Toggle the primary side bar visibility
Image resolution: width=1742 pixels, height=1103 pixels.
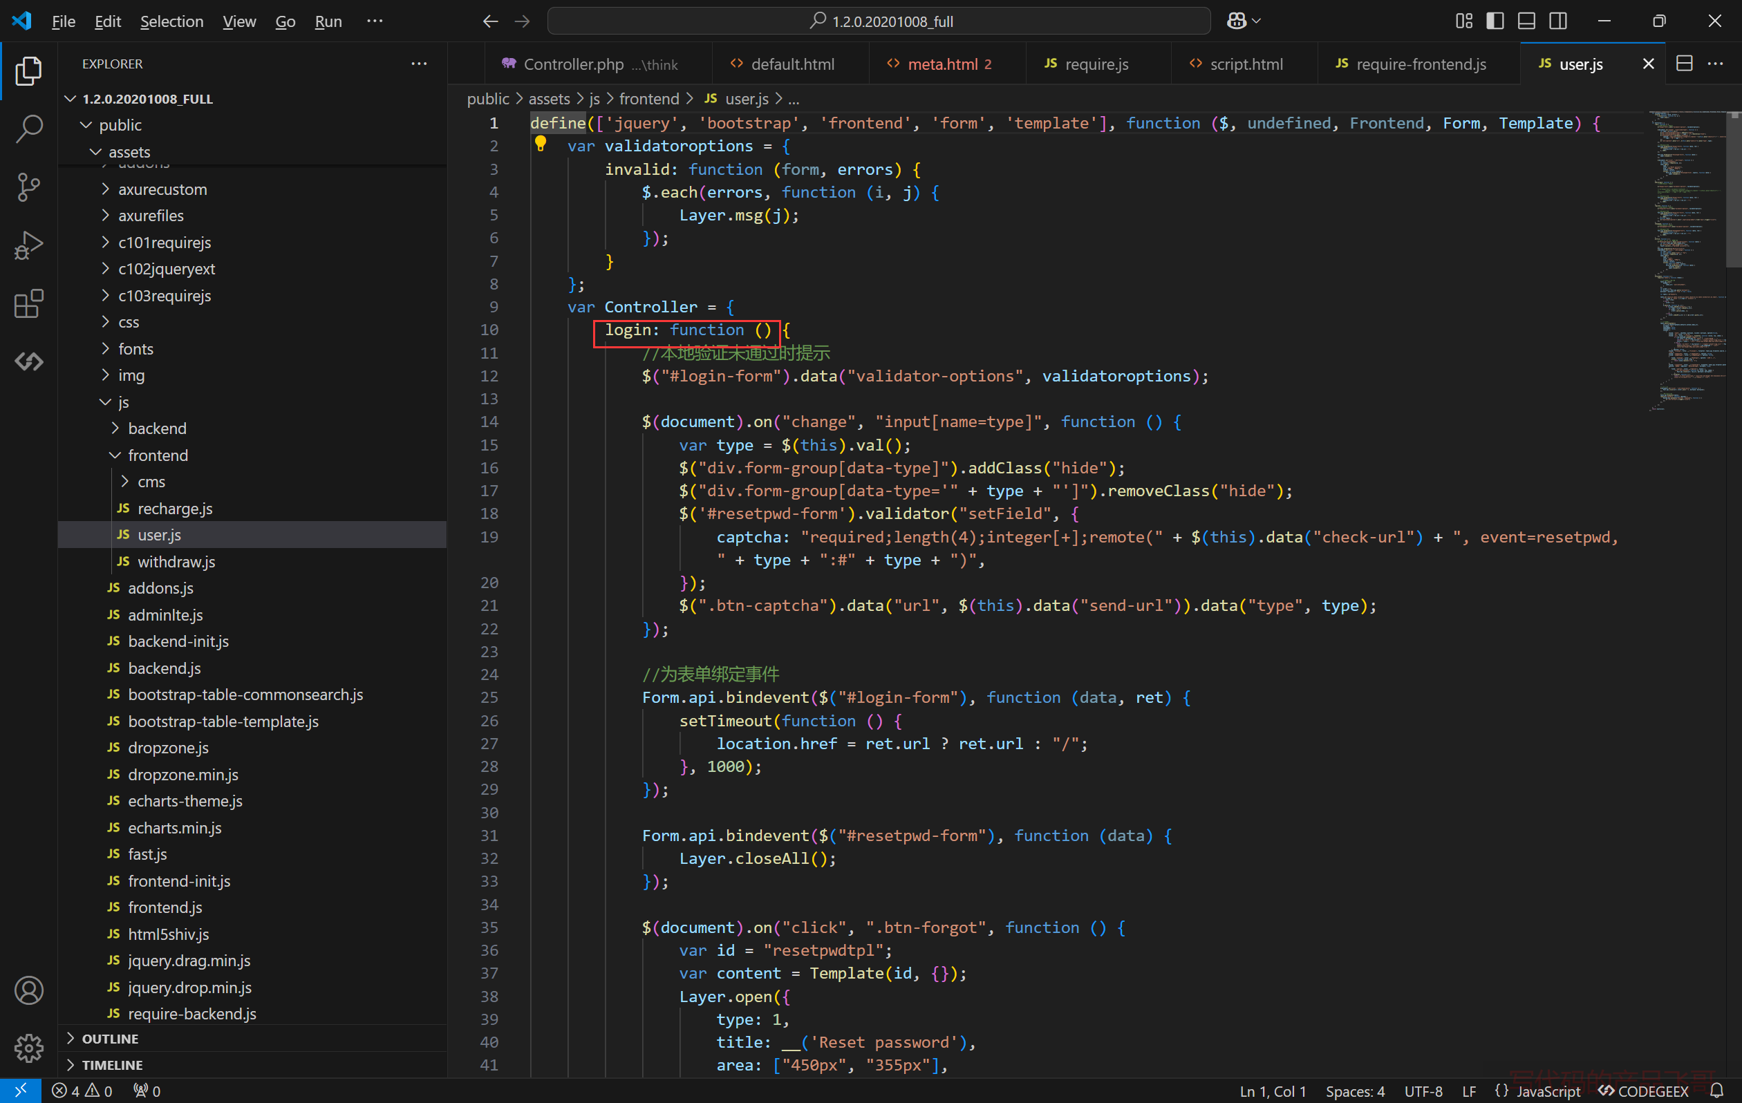1495,21
